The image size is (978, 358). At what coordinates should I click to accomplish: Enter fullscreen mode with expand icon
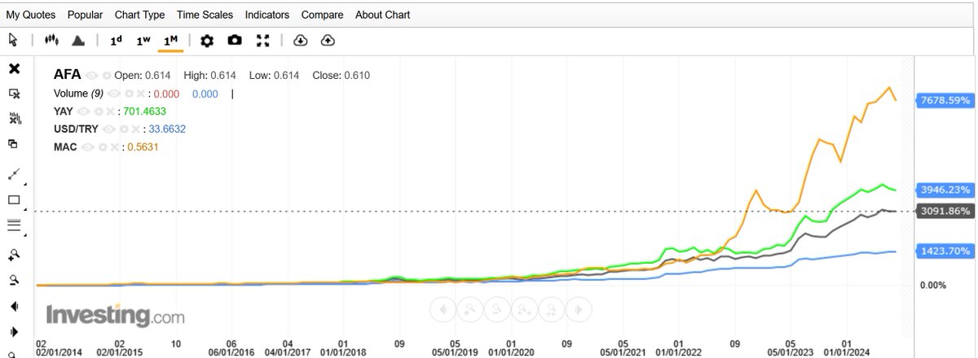(262, 40)
